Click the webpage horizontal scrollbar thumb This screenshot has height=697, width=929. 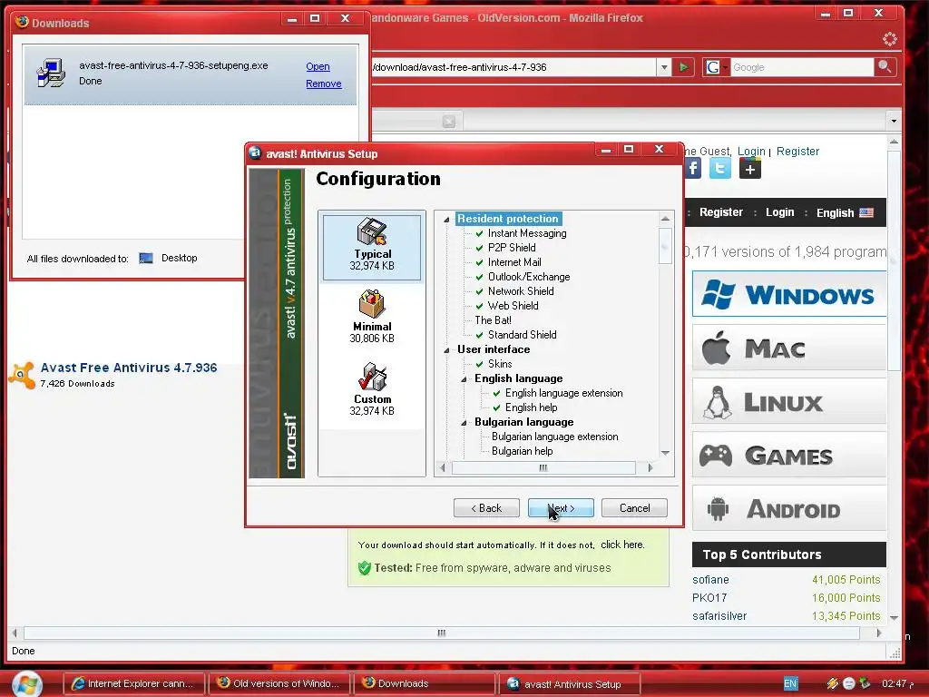(x=442, y=633)
